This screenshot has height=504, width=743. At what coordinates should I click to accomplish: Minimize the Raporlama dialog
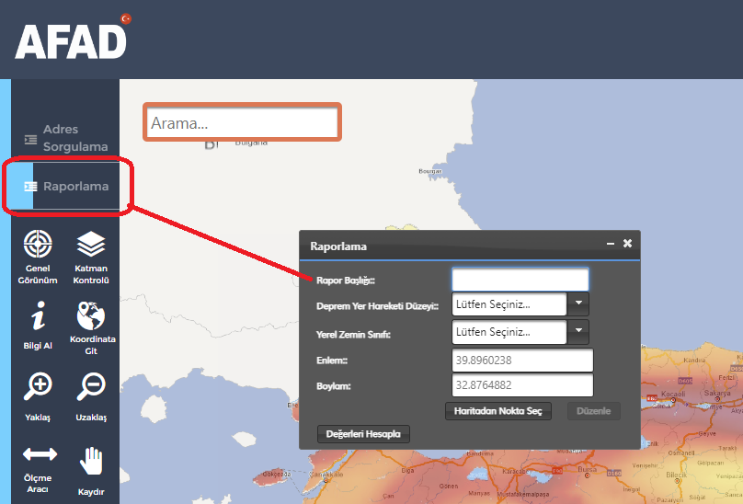coord(611,244)
